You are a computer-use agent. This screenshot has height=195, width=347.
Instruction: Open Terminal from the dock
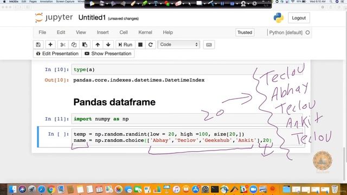[x=215, y=189]
